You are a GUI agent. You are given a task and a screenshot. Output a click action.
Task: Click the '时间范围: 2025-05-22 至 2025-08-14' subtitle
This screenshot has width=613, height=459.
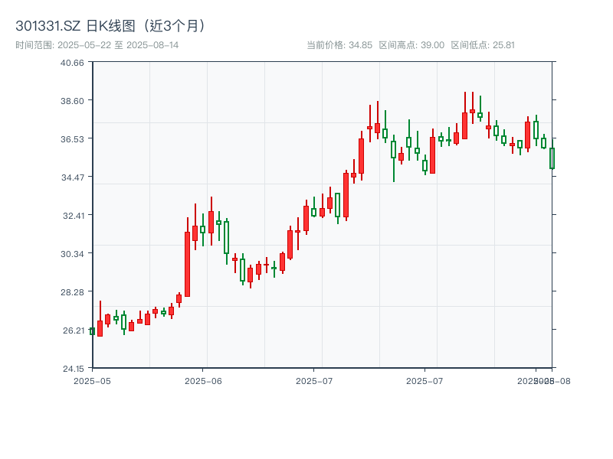tap(97, 45)
